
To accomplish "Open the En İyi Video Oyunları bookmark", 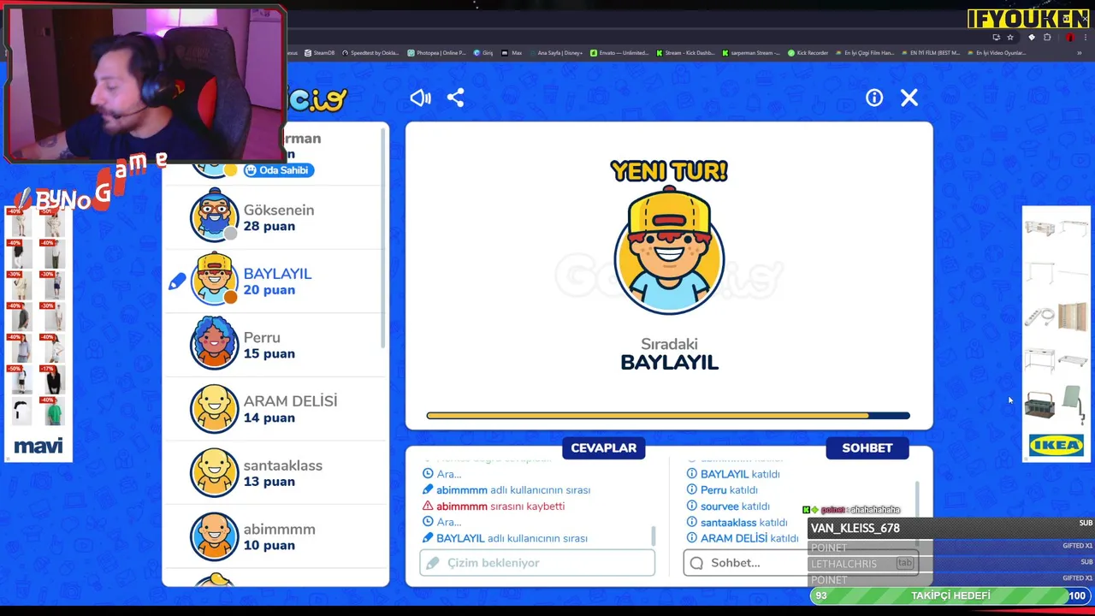I will (996, 53).
